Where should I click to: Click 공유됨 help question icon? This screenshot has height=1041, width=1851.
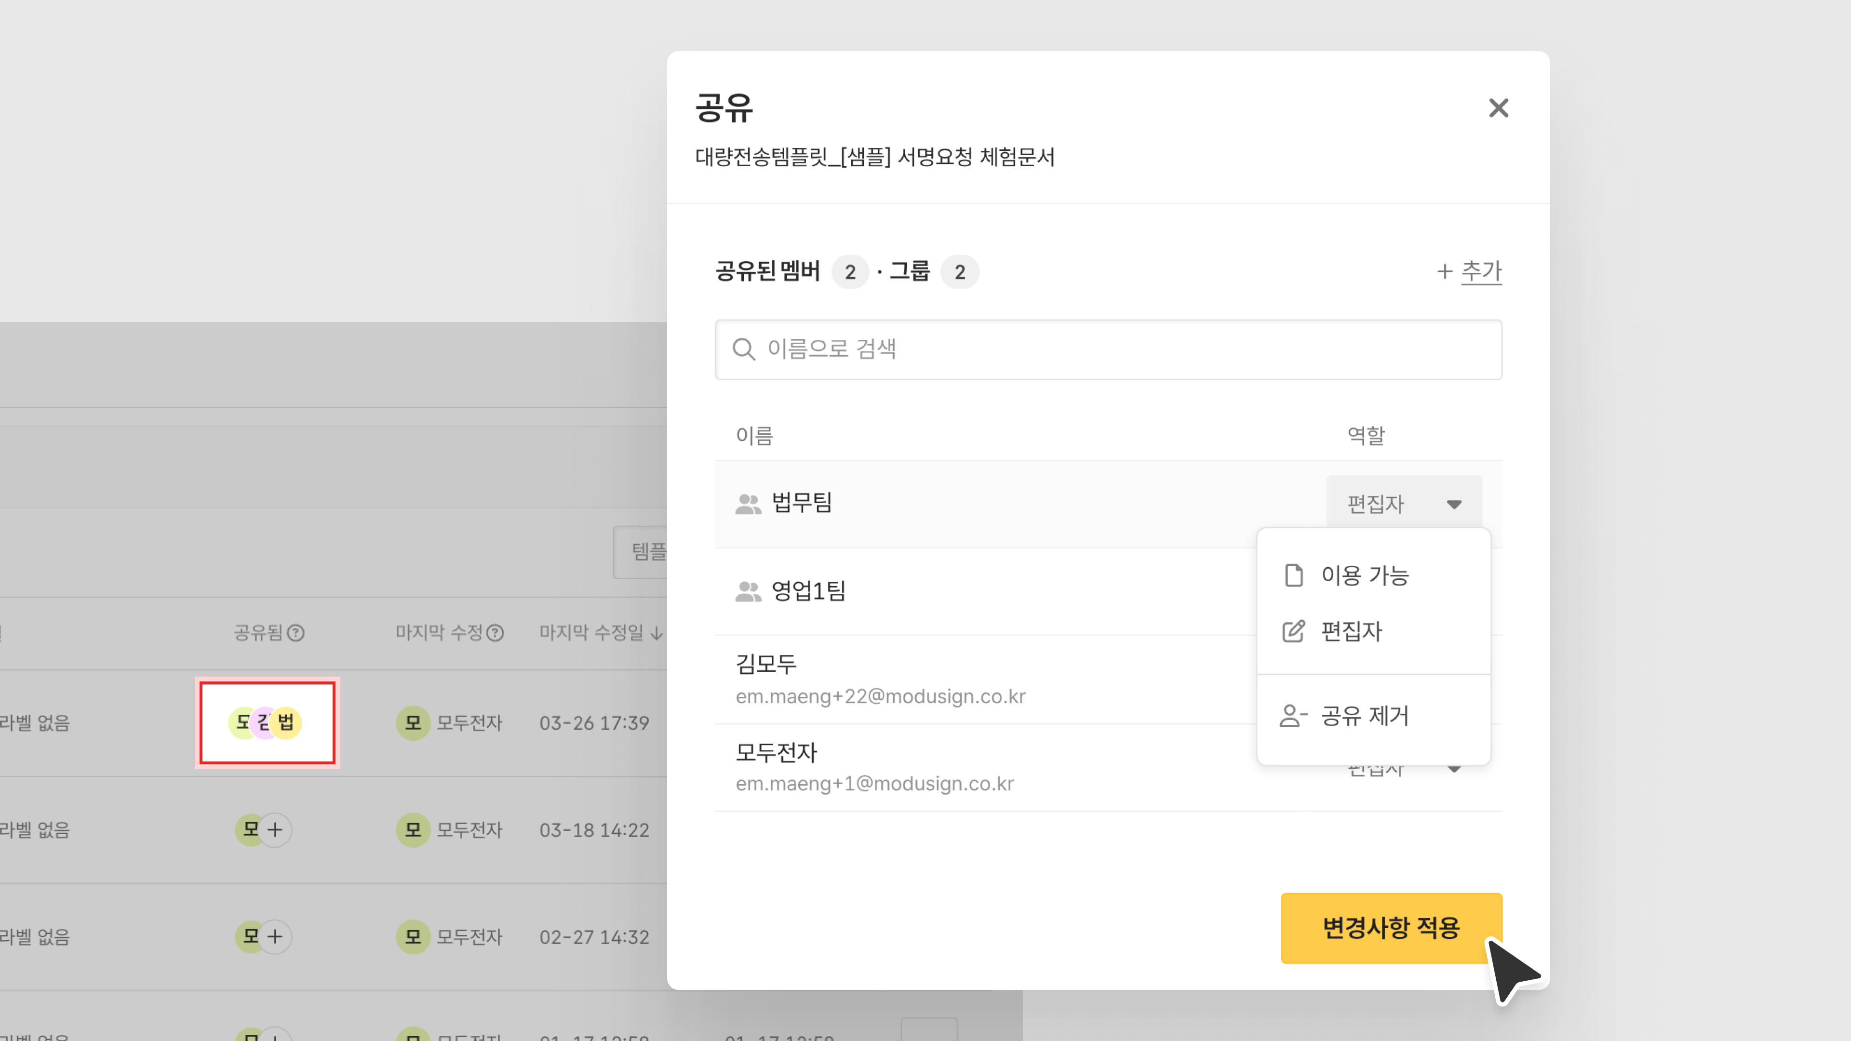[x=296, y=633]
